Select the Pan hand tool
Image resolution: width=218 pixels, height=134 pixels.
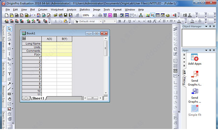point(9,99)
